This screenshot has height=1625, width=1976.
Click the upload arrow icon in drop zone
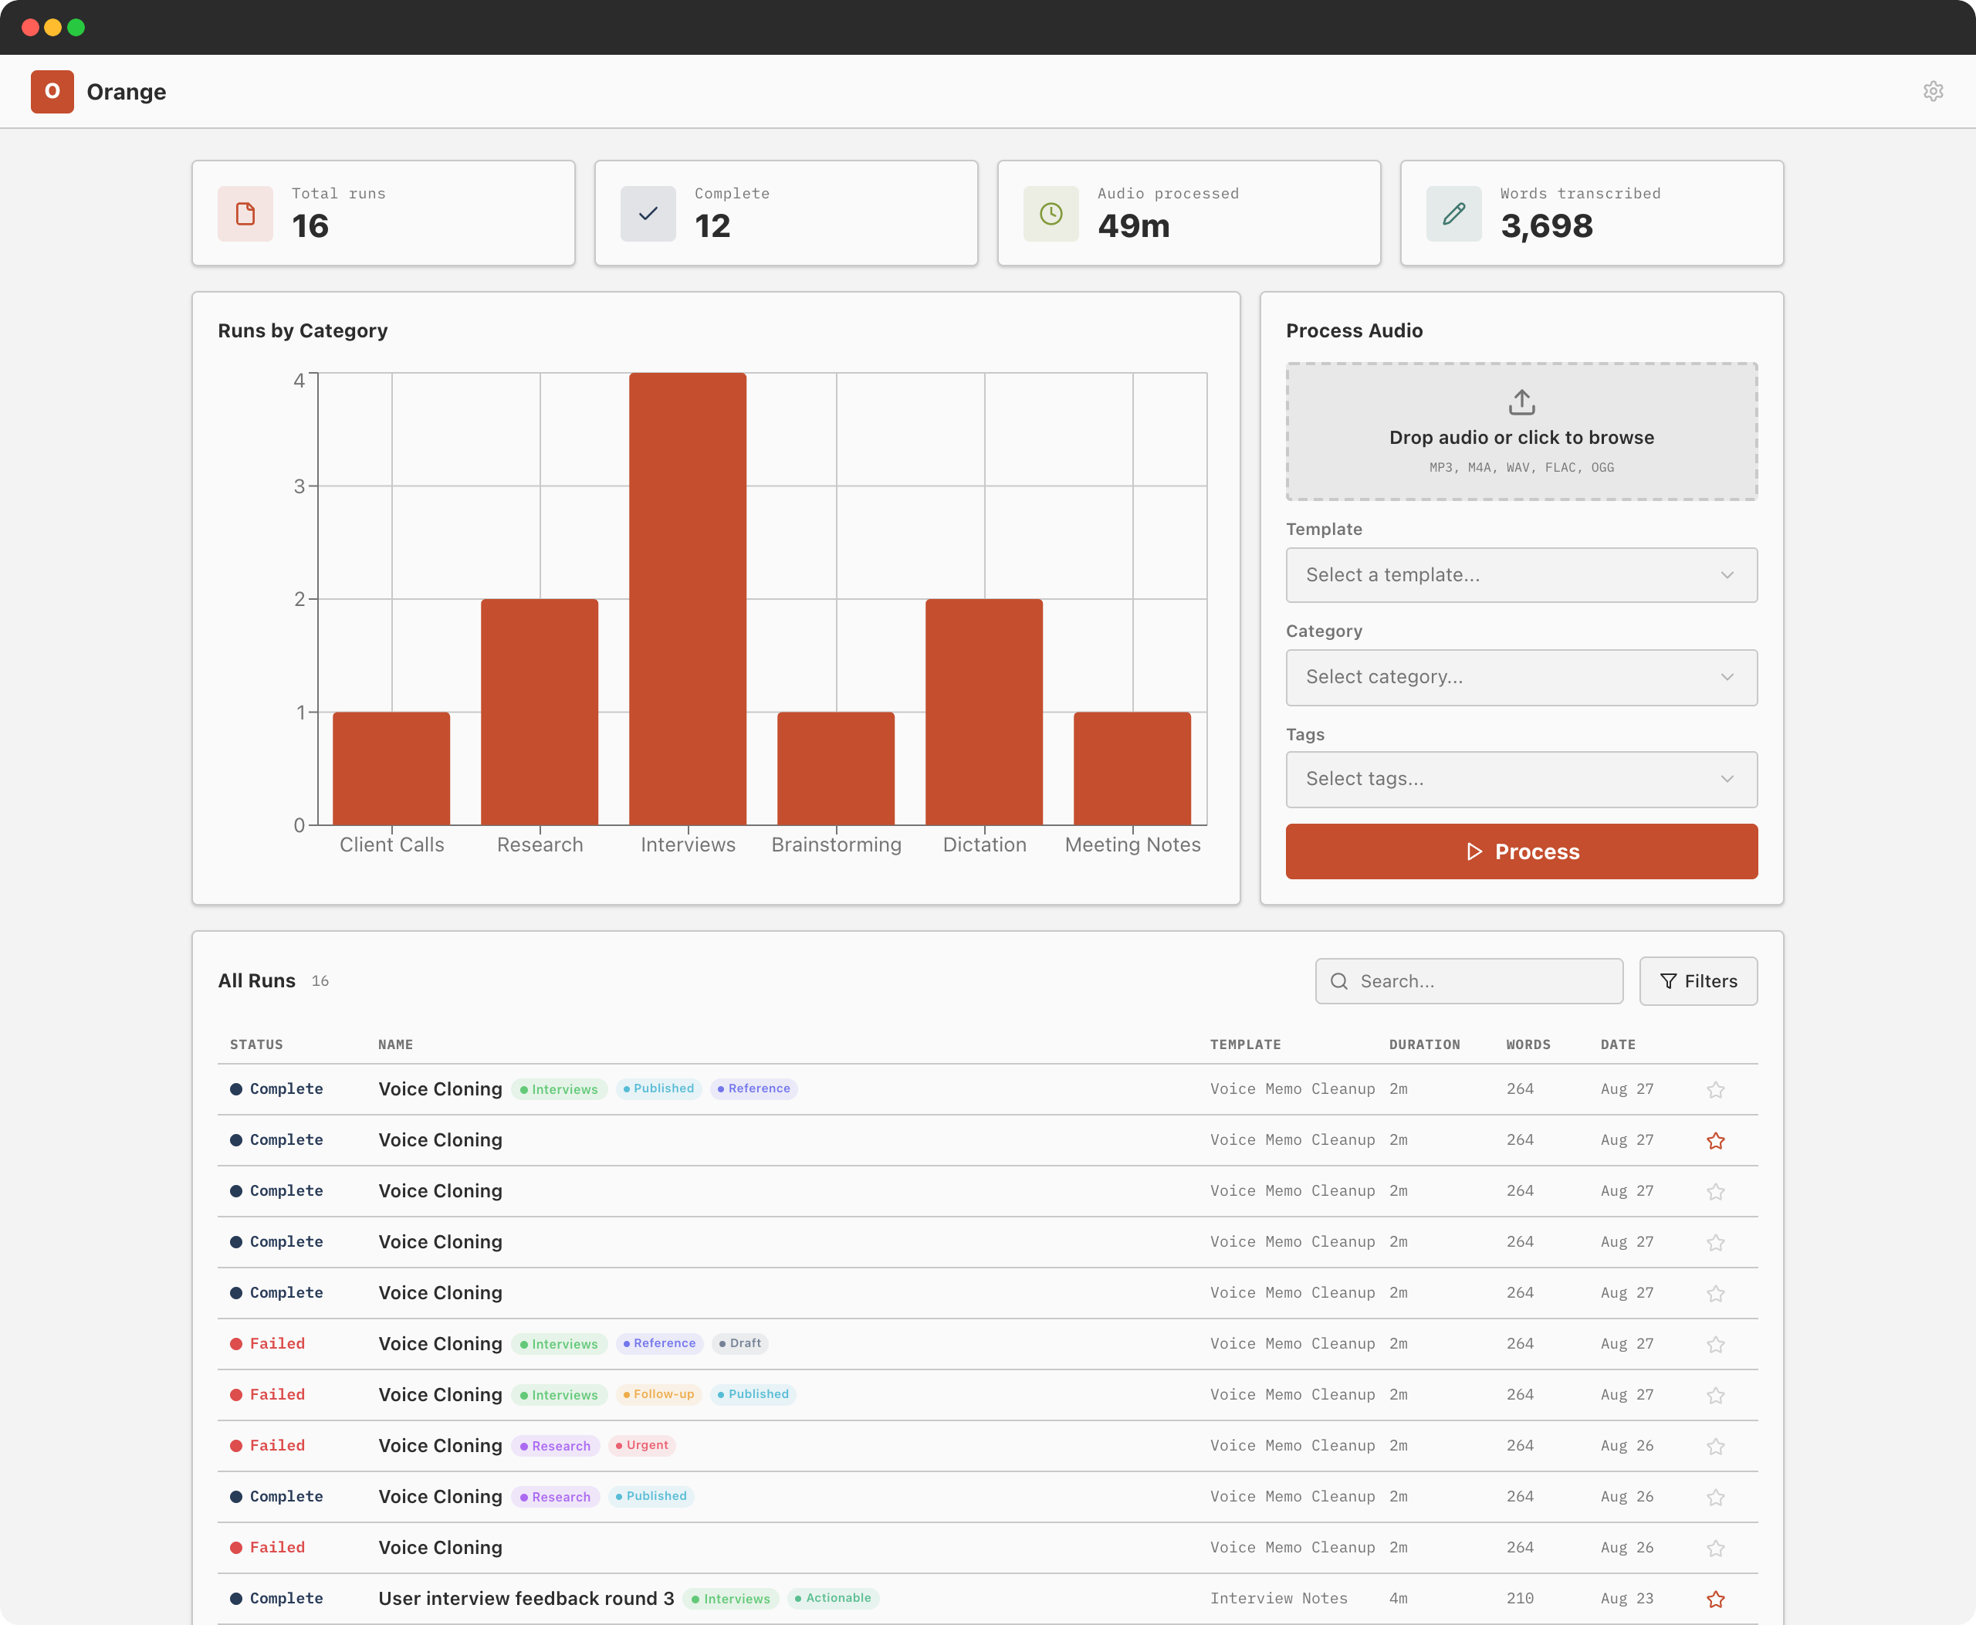click(1521, 401)
